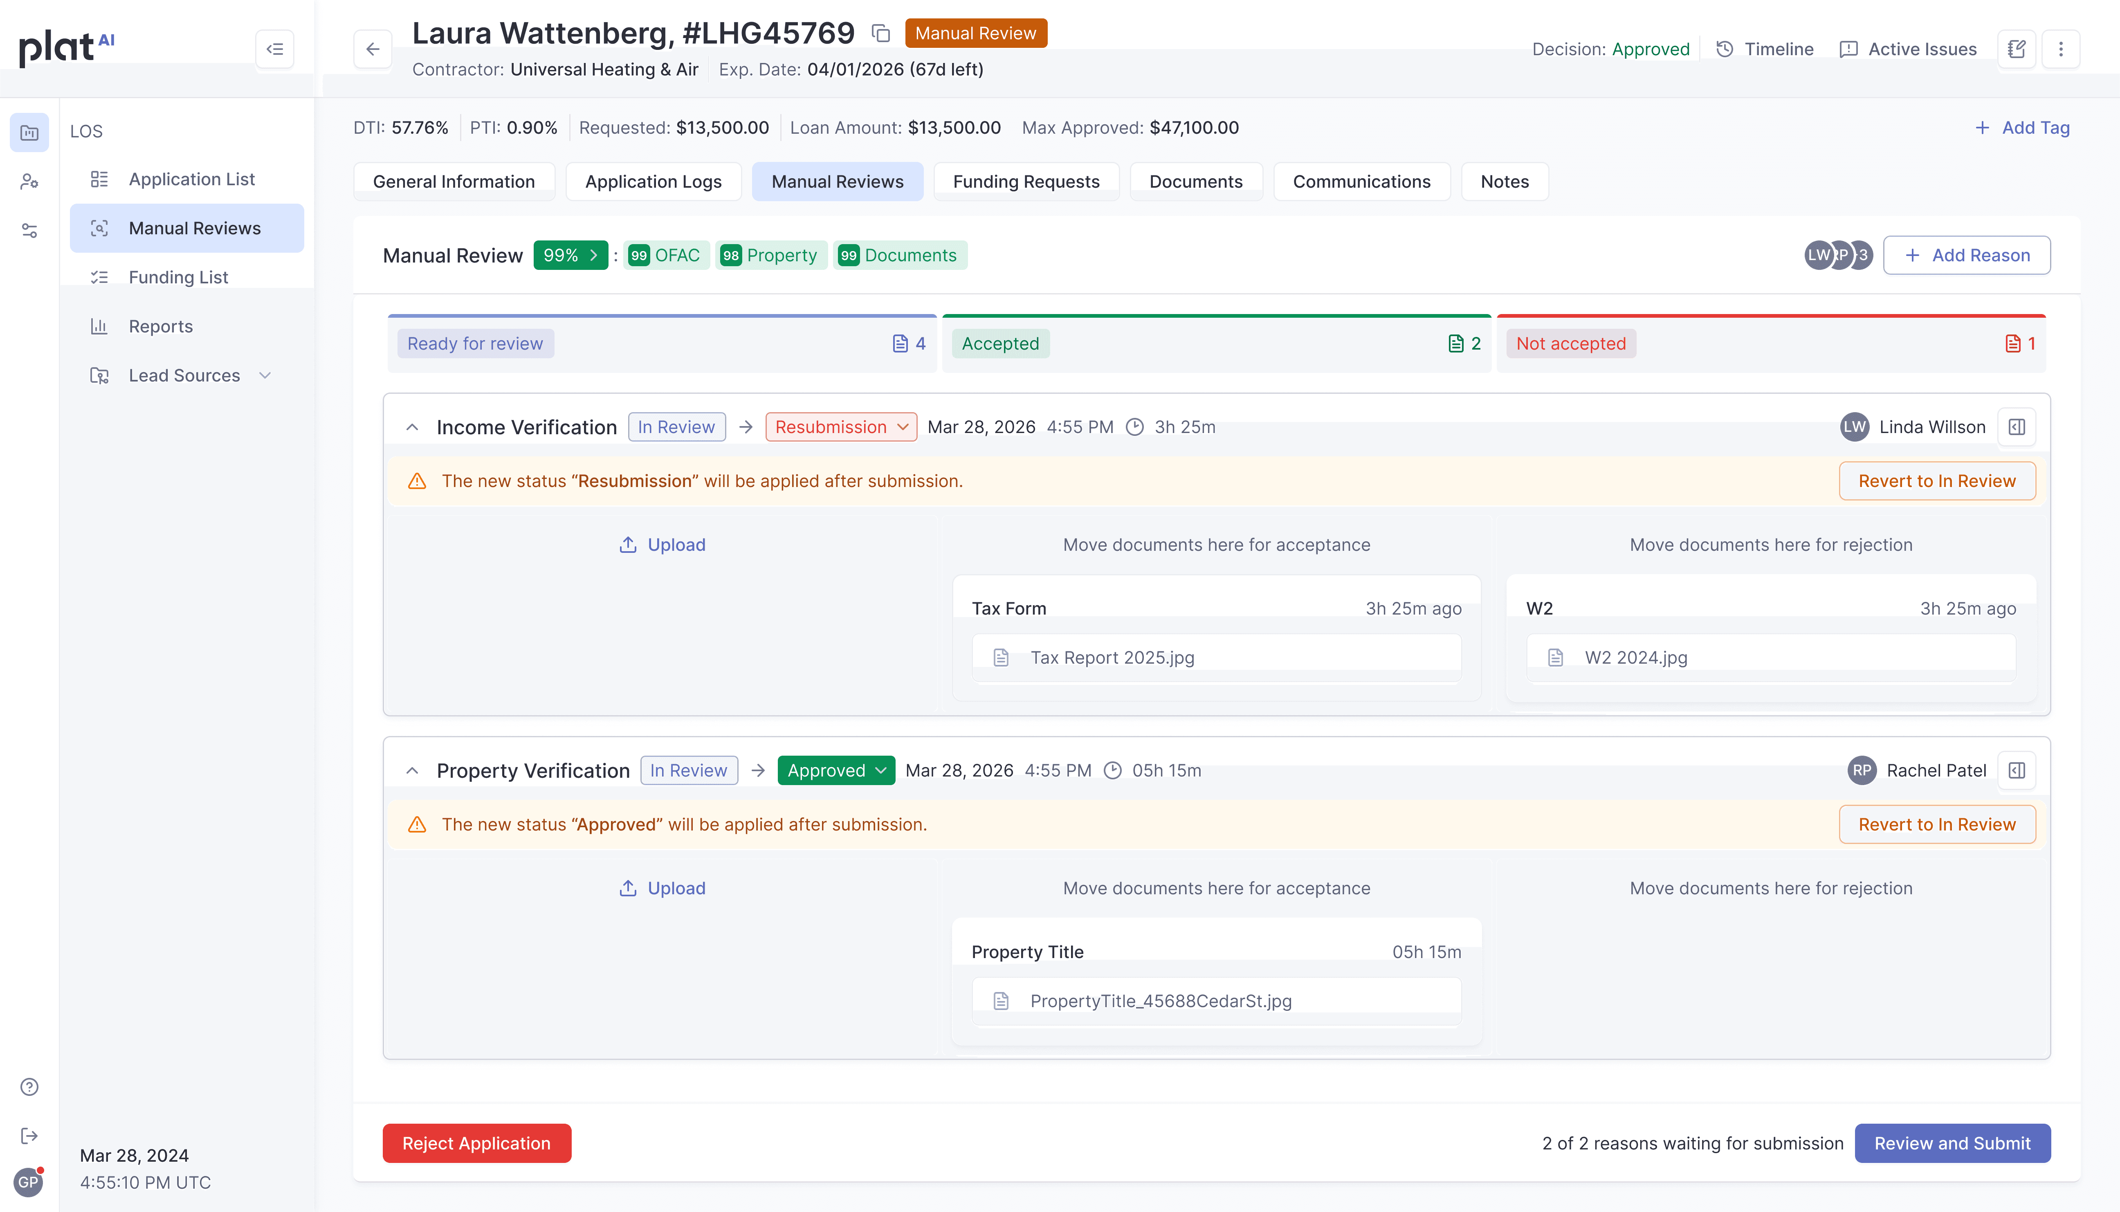Image resolution: width=2120 pixels, height=1212 pixels.
Task: Upload a document for Property Verification
Action: [662, 888]
